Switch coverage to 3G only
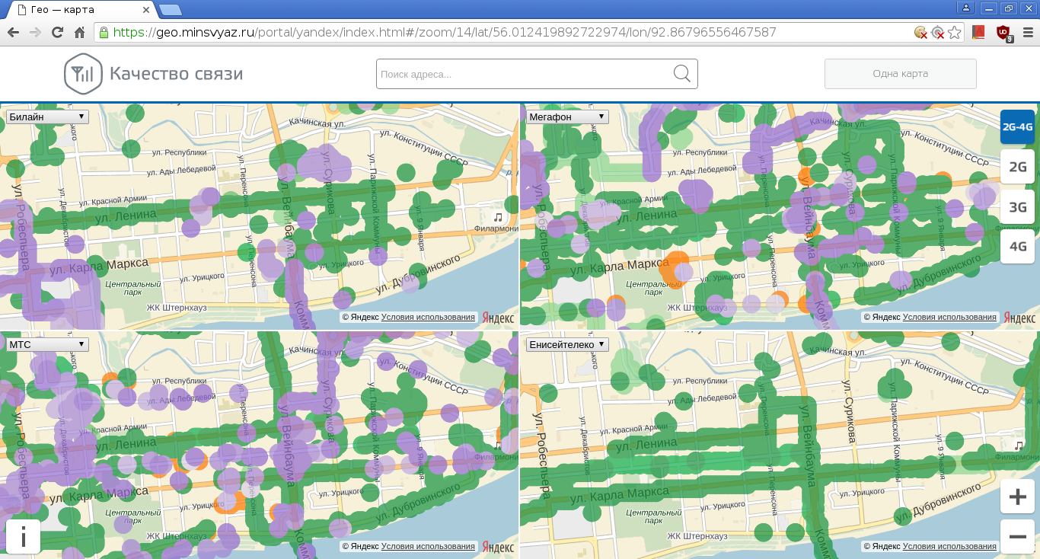1040x559 pixels. tap(1017, 206)
